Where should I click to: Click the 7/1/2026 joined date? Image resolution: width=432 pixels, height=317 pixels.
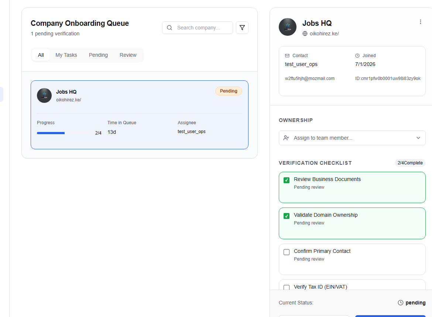(x=365, y=64)
